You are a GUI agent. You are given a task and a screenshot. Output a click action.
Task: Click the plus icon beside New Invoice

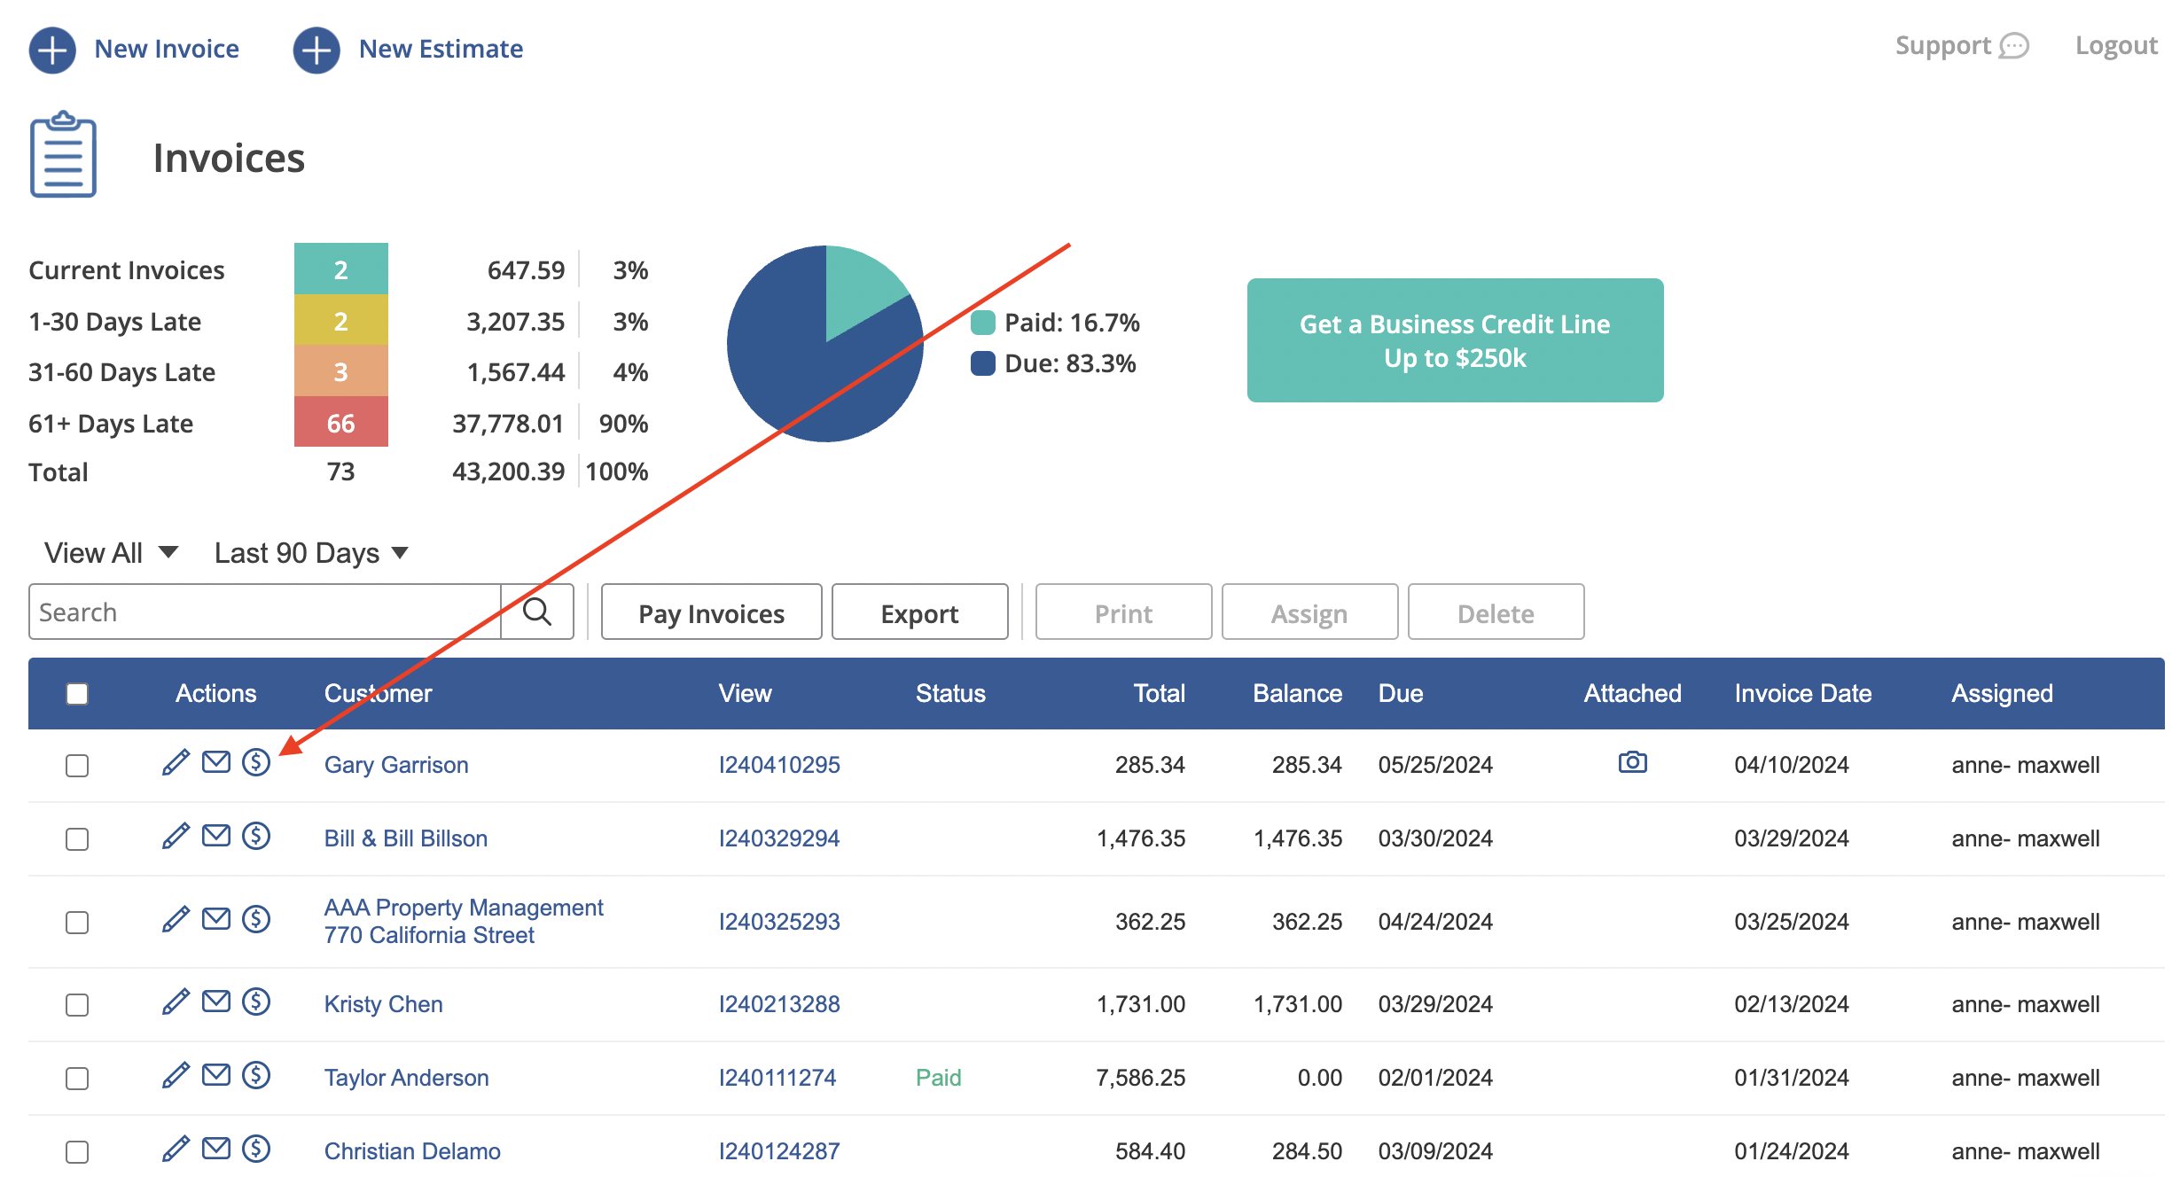click(52, 50)
